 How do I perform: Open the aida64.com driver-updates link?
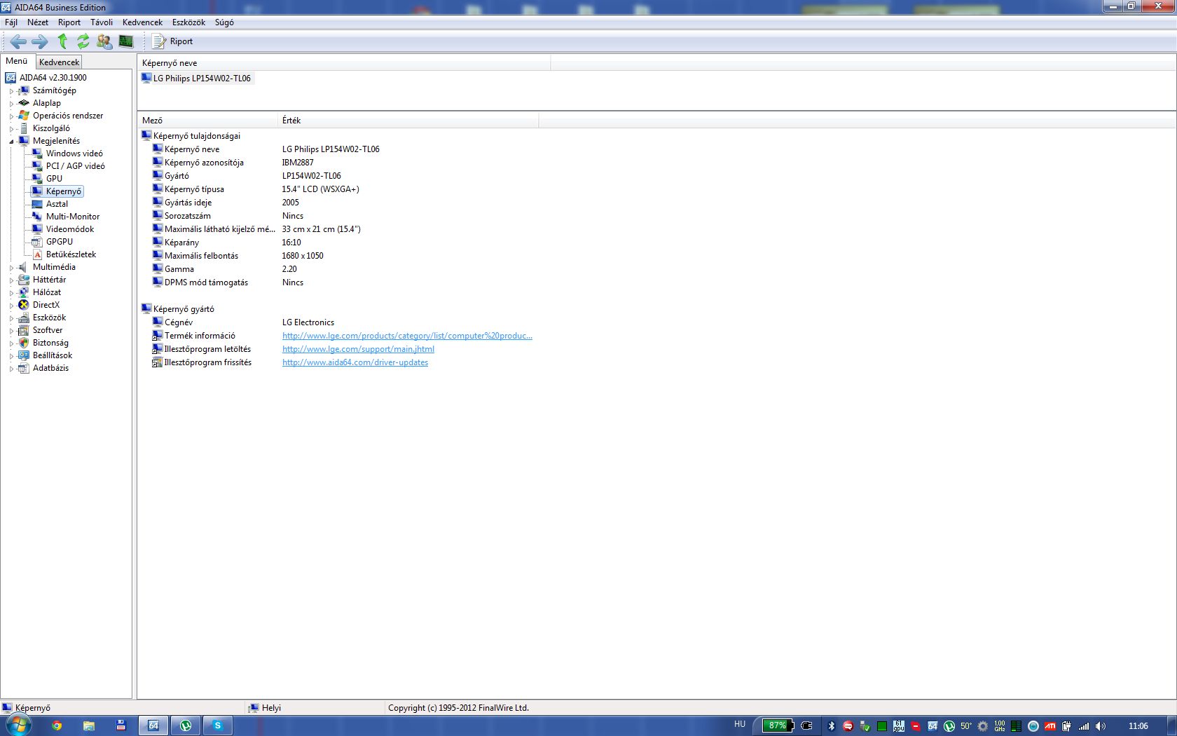tap(355, 362)
